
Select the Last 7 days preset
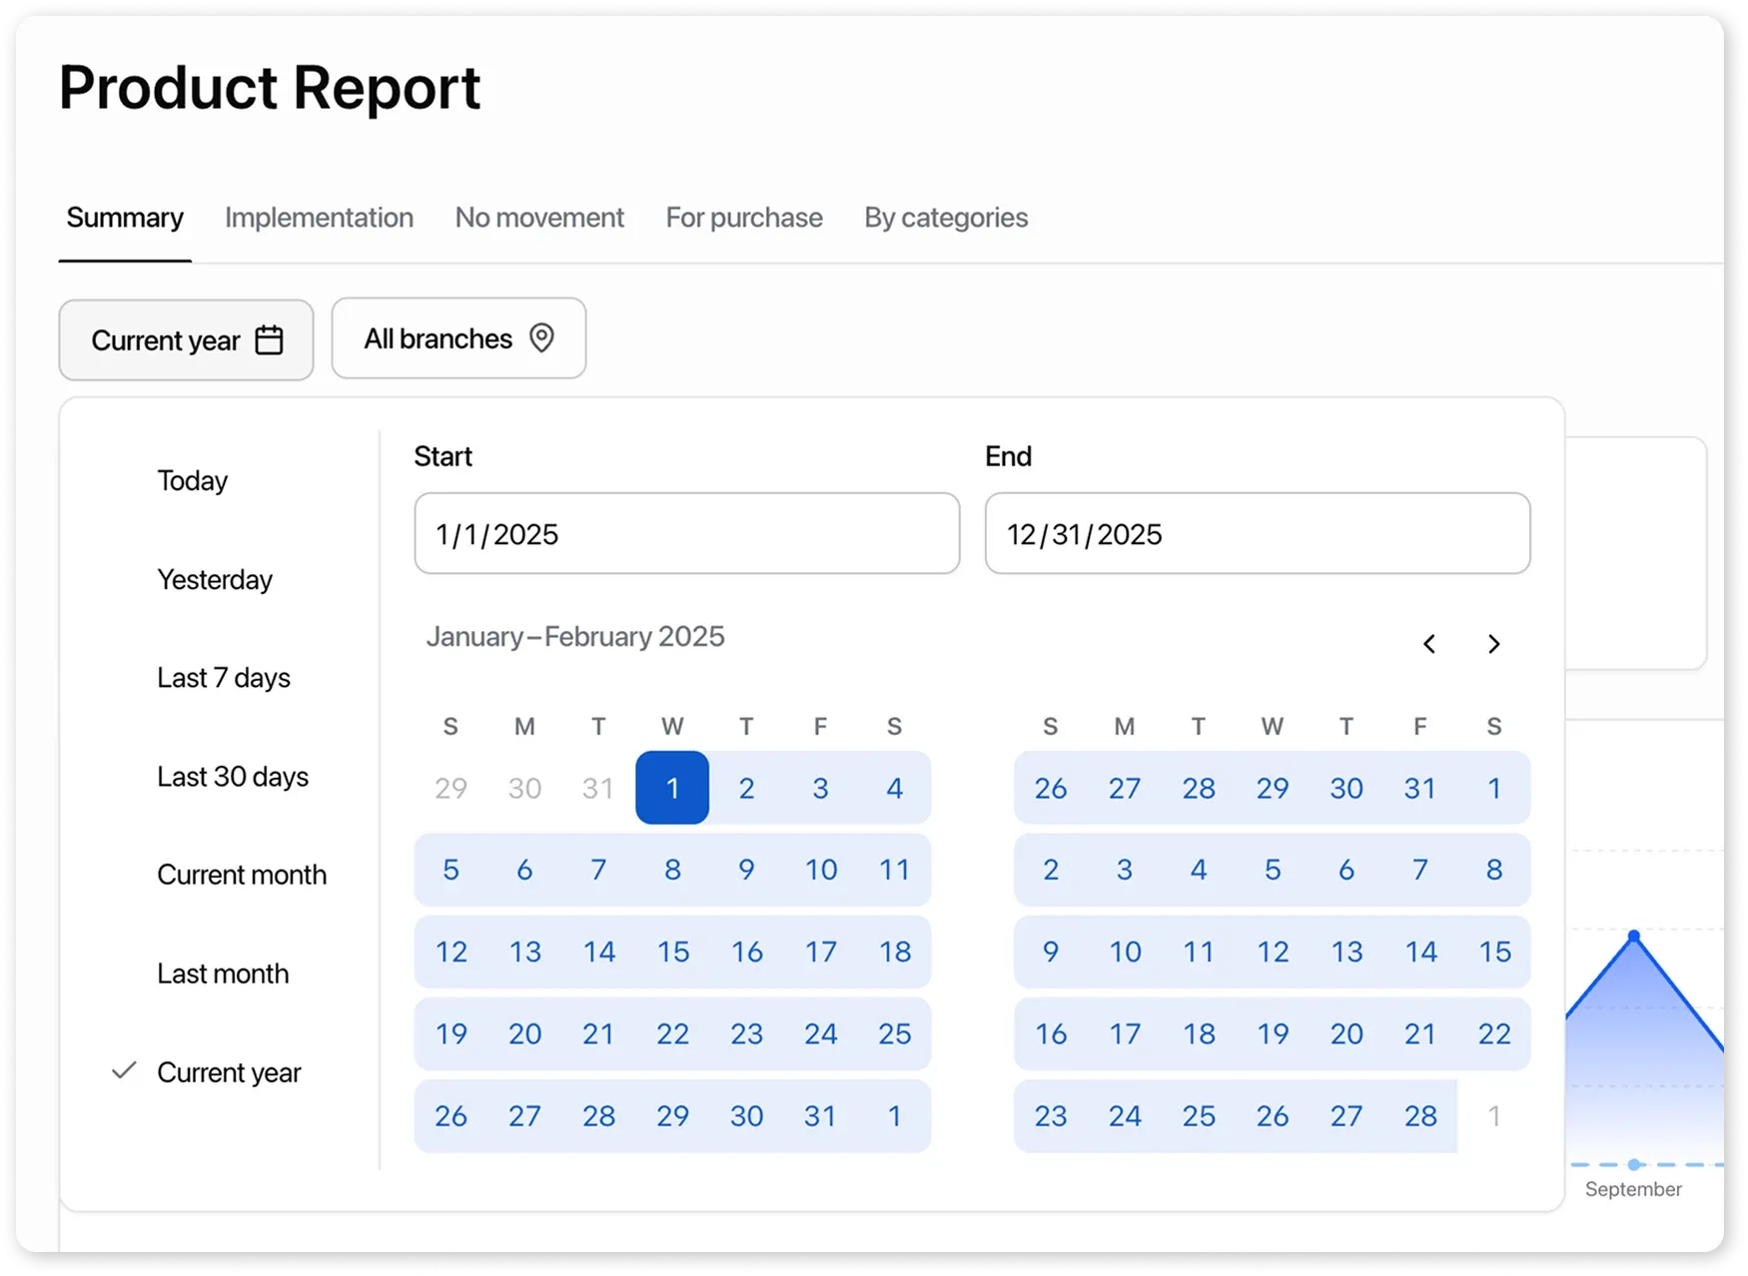[223, 678]
